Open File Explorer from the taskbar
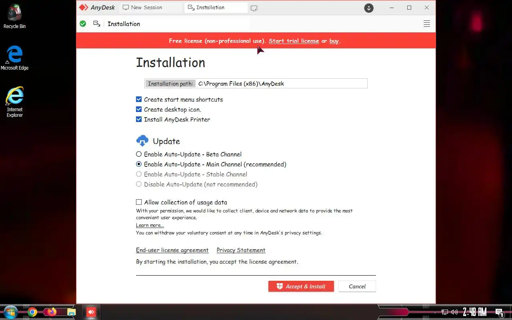512x320 pixels. coord(71,312)
